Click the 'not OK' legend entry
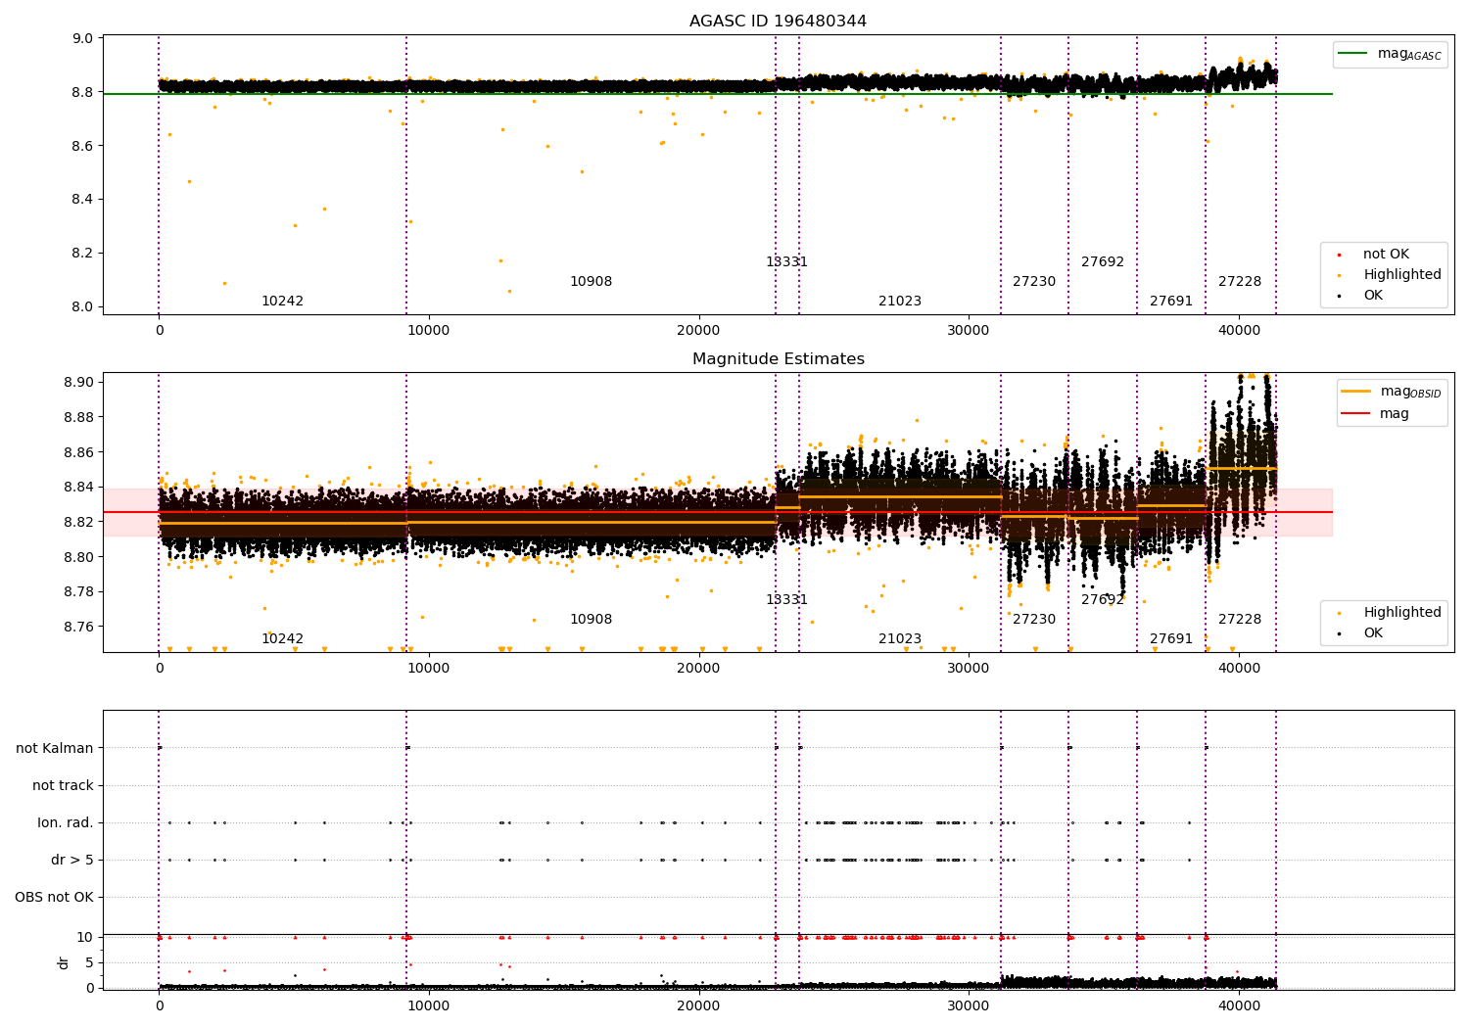Screen dimensions: 1469x1028 click(x=1386, y=255)
